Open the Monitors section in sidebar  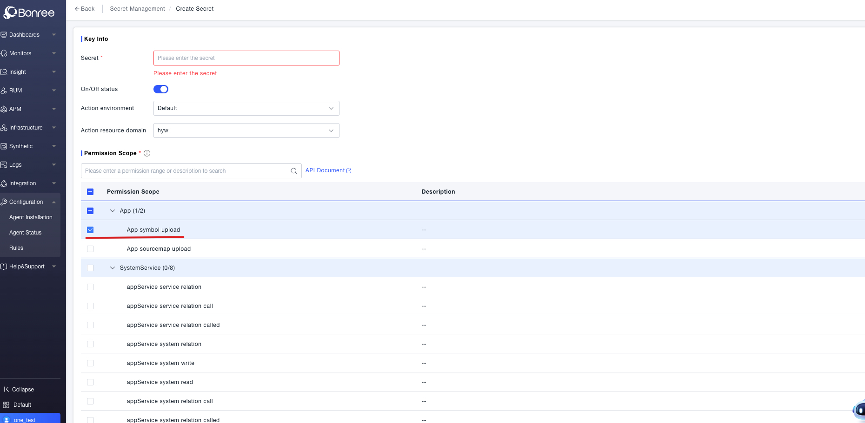click(21, 53)
